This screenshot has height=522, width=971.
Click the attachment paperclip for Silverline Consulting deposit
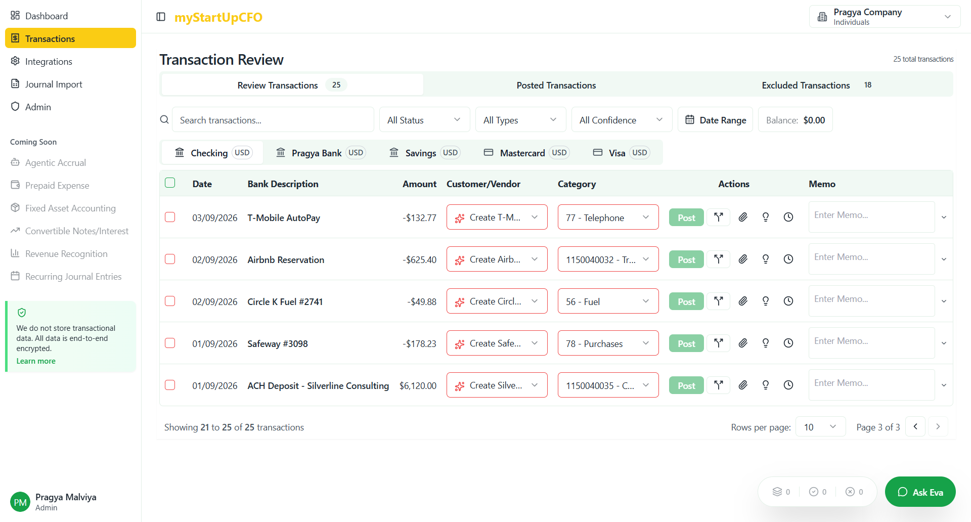coord(742,385)
